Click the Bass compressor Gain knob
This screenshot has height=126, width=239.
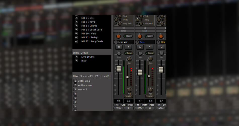[x=151, y=59]
